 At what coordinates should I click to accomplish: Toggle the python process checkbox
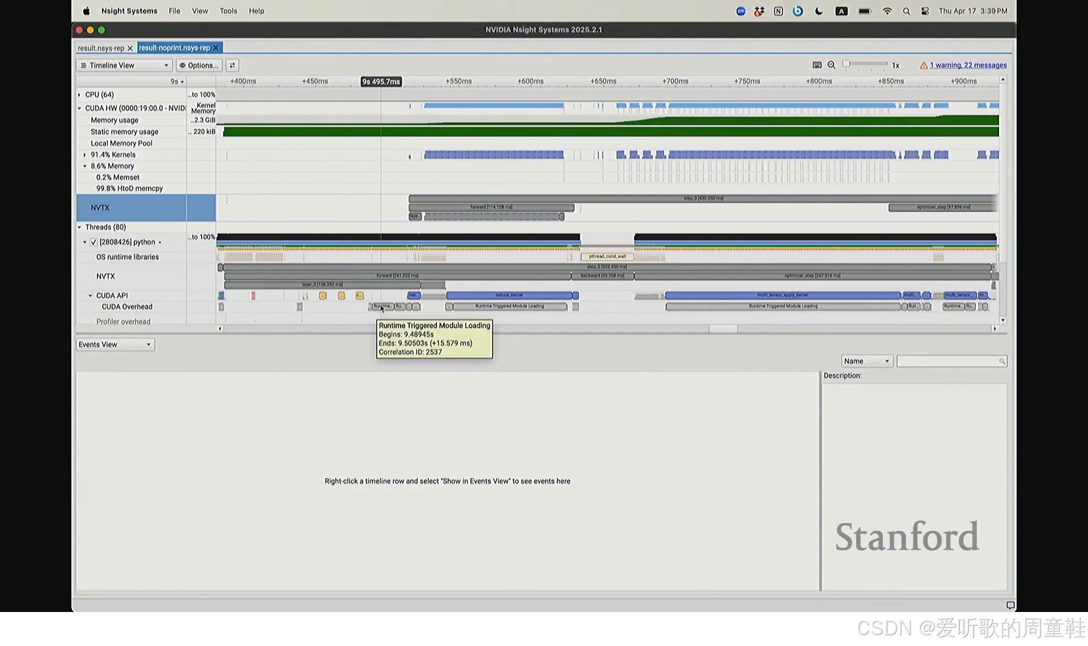point(93,242)
